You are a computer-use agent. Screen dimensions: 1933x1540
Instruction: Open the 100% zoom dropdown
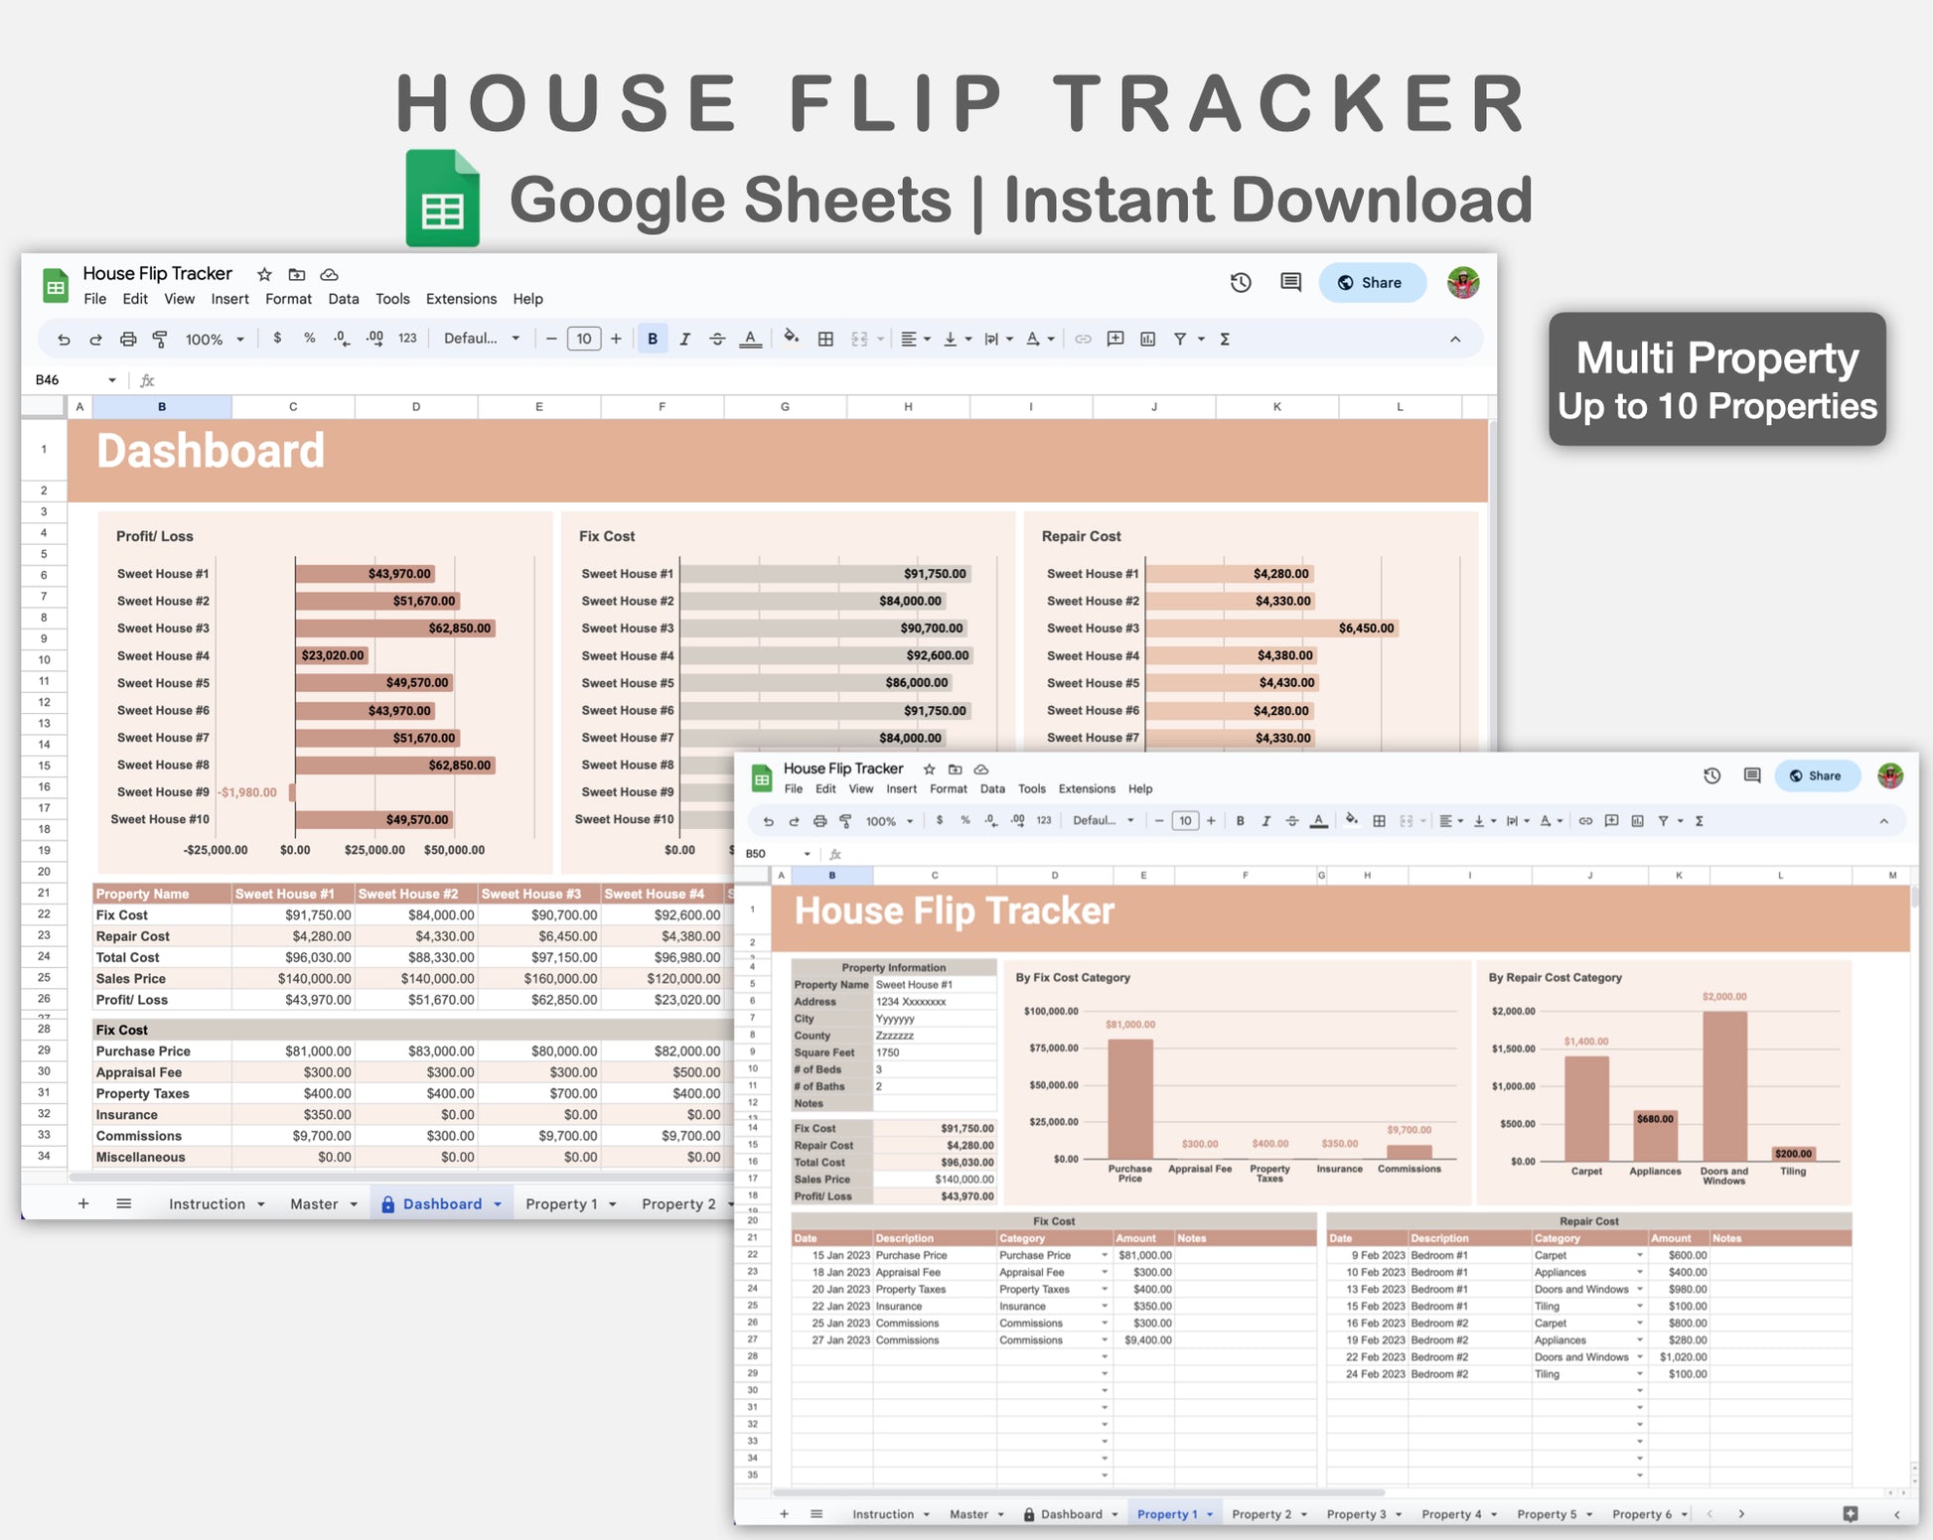click(215, 340)
